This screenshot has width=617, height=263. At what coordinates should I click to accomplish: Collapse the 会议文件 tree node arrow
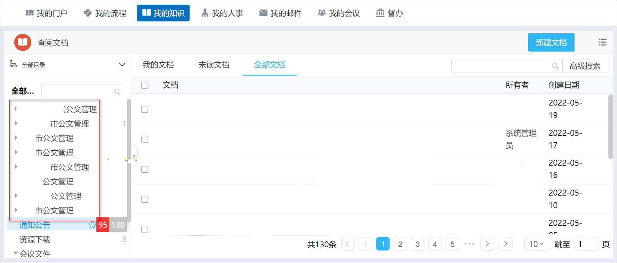(15, 253)
